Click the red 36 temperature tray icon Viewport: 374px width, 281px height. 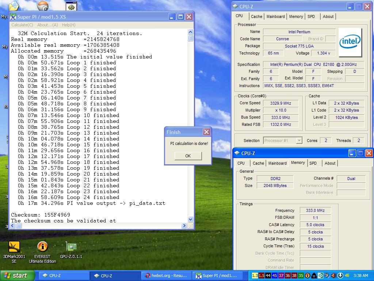(288, 276)
